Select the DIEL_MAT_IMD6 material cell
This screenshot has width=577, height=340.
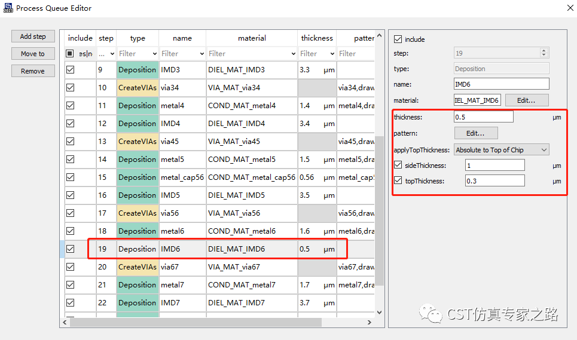click(x=252, y=249)
